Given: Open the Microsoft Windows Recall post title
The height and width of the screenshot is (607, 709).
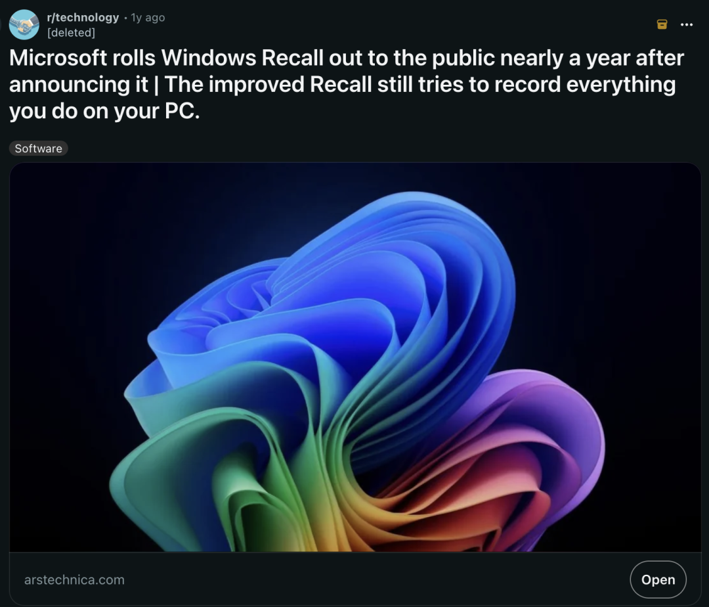Looking at the screenshot, I should coord(347,85).
